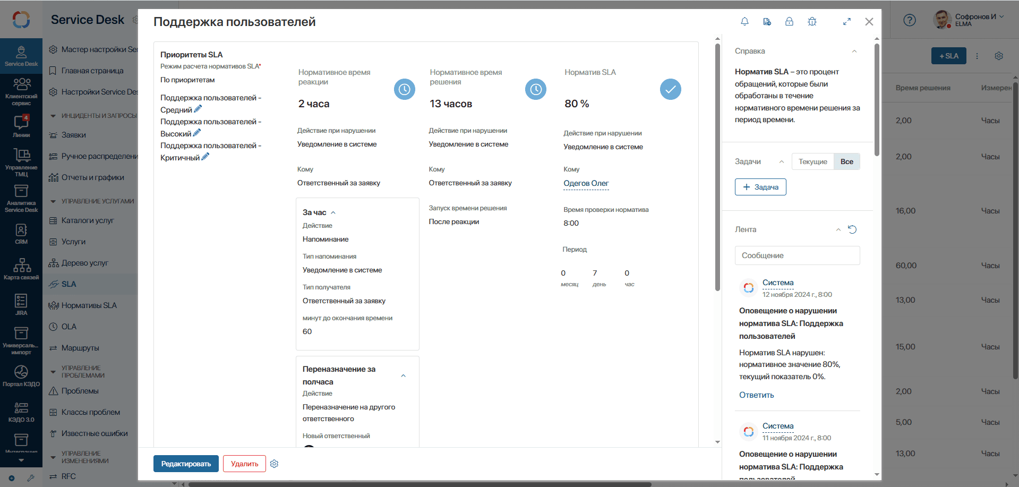Collapse the Переназначение за полчаса section
Screen dimensions: 1019x487
[403, 375]
